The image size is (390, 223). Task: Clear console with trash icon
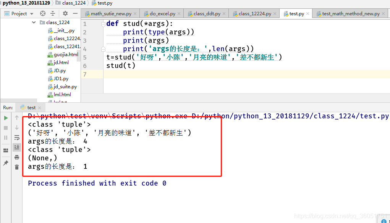coord(17,167)
